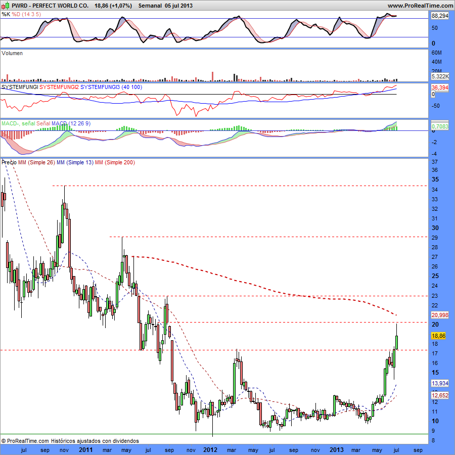Click the 8 price axis label
The image size is (455, 455).
(x=433, y=440)
